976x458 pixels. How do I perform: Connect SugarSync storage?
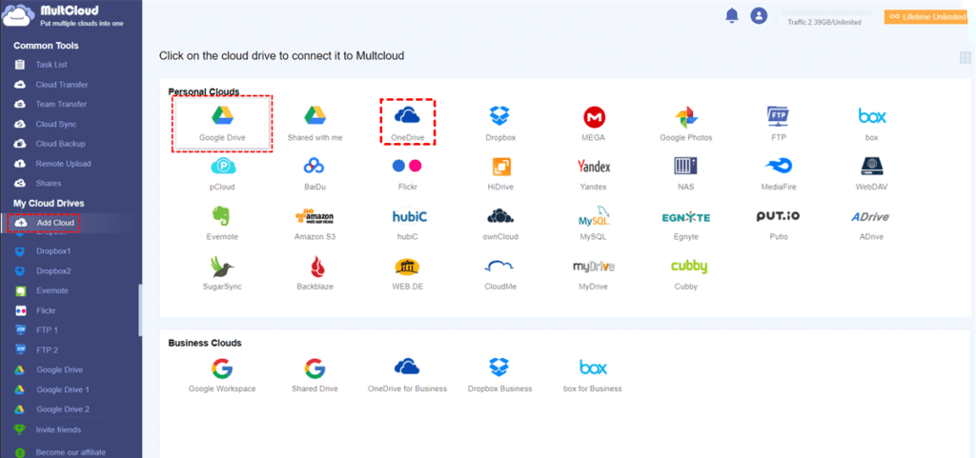(x=222, y=273)
